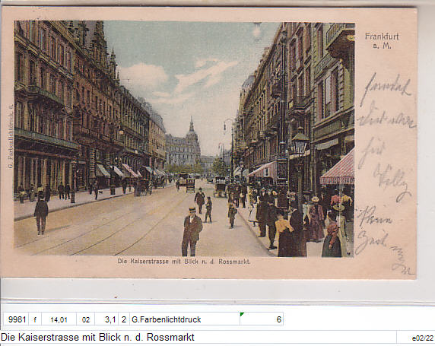Select the Kaiserstrasse description row text

pyautogui.click(x=97, y=337)
